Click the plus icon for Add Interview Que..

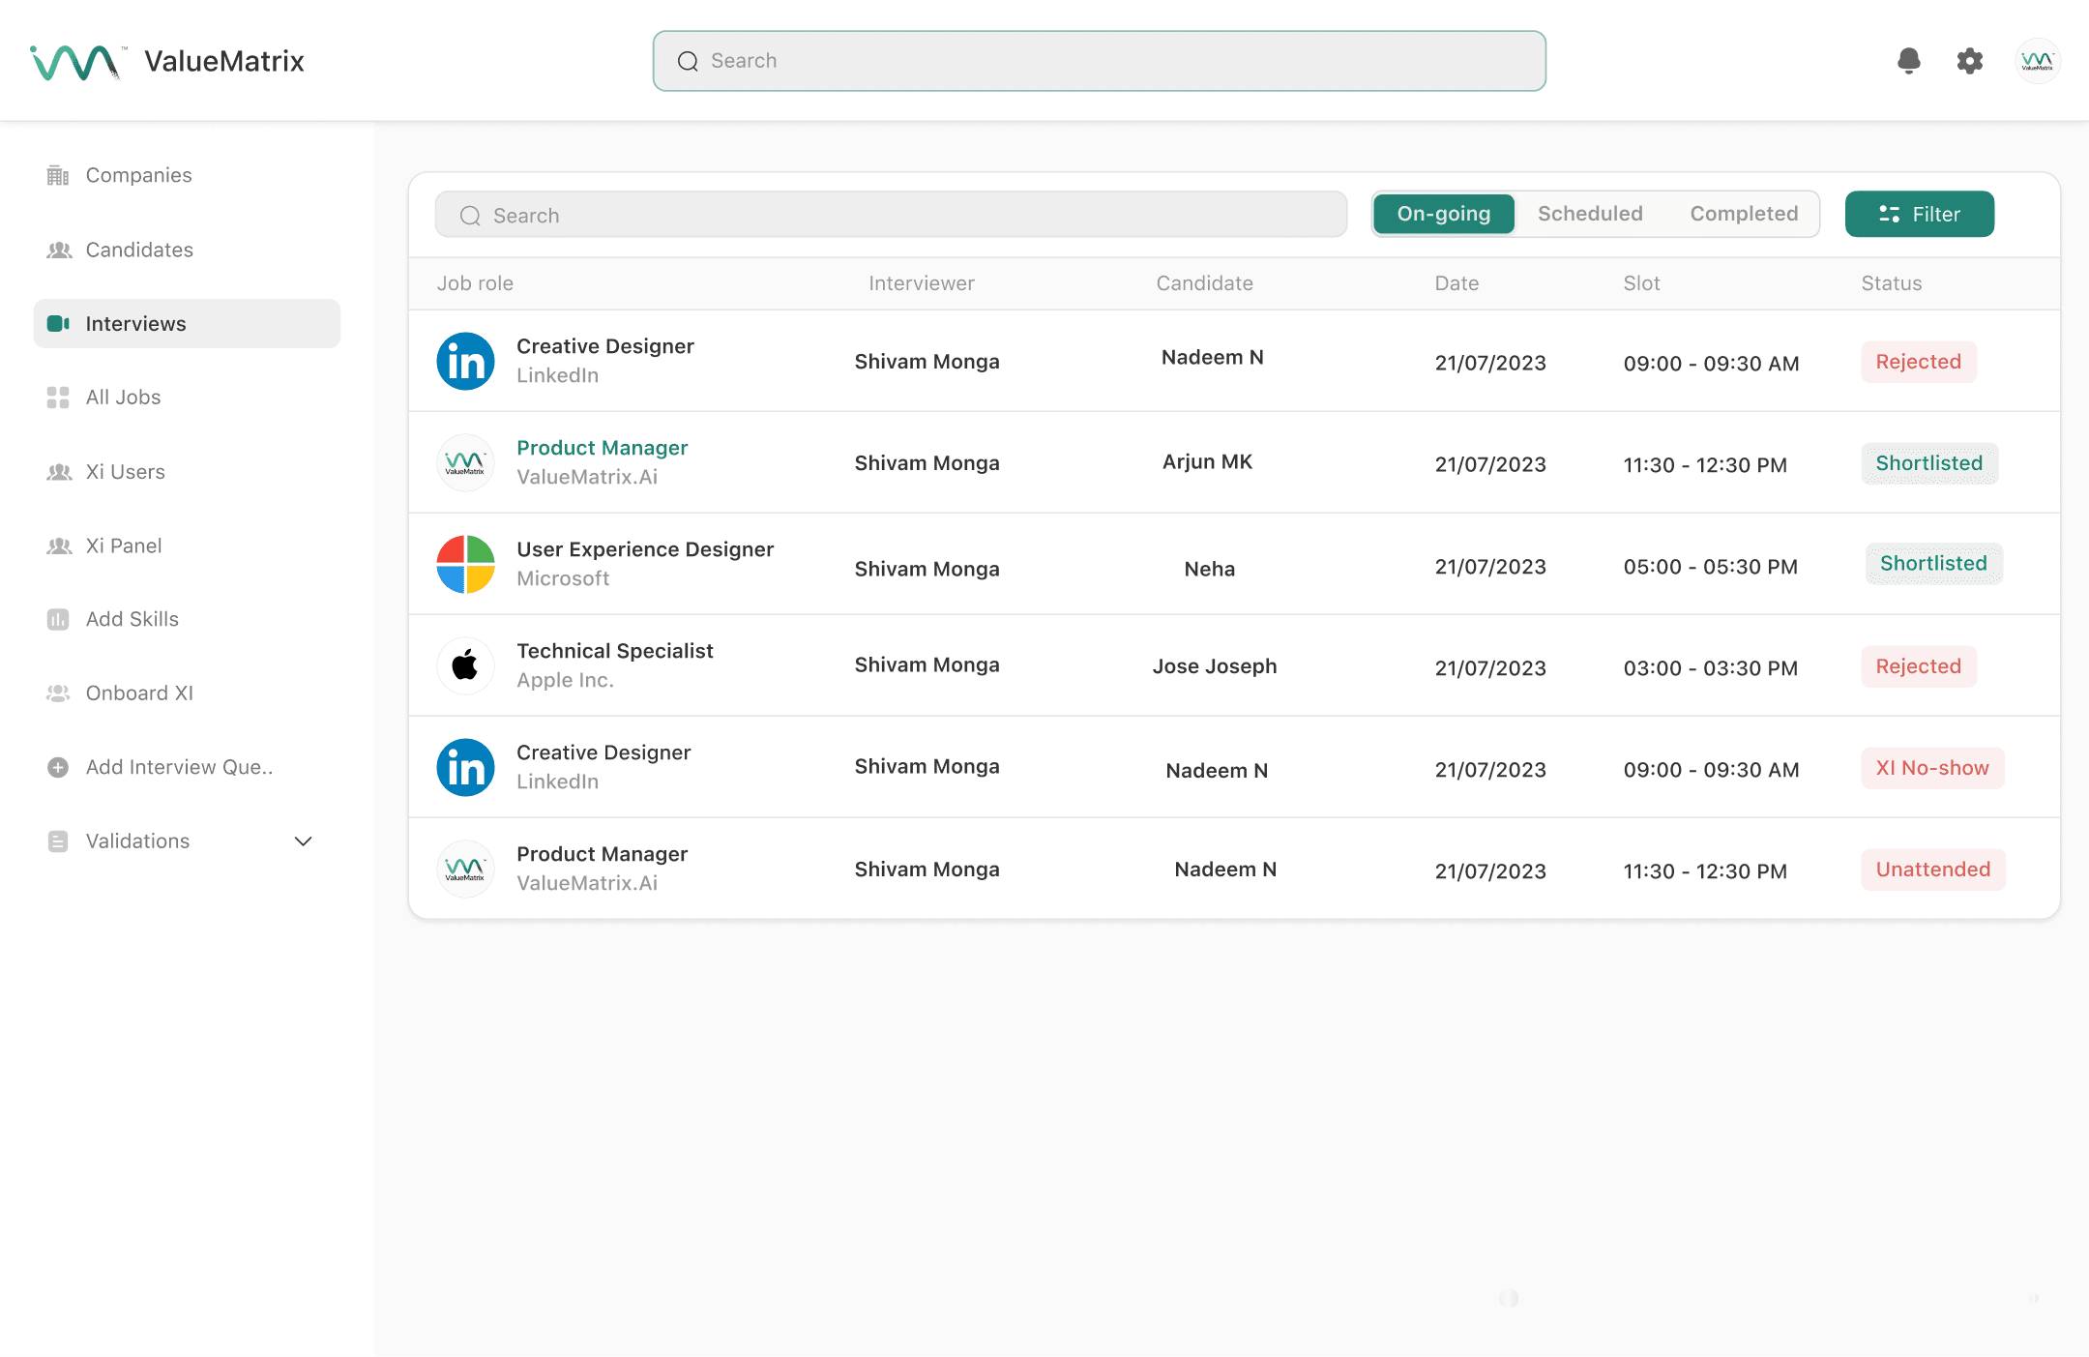tap(58, 767)
